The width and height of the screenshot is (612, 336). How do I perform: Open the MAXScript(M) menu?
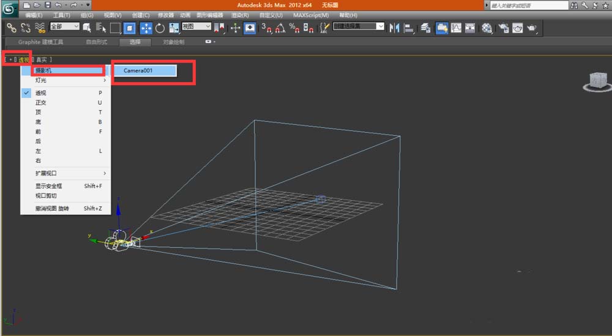coord(311,15)
